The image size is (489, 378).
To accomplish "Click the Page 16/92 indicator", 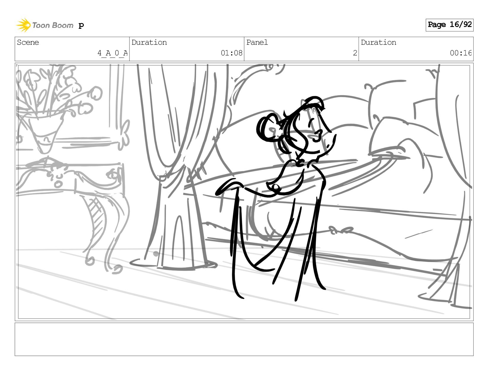I will (449, 25).
